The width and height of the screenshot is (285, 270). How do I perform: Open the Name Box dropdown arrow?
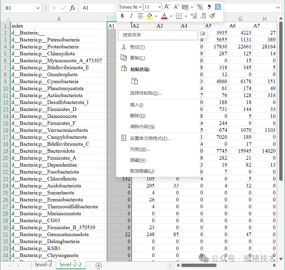38,8
